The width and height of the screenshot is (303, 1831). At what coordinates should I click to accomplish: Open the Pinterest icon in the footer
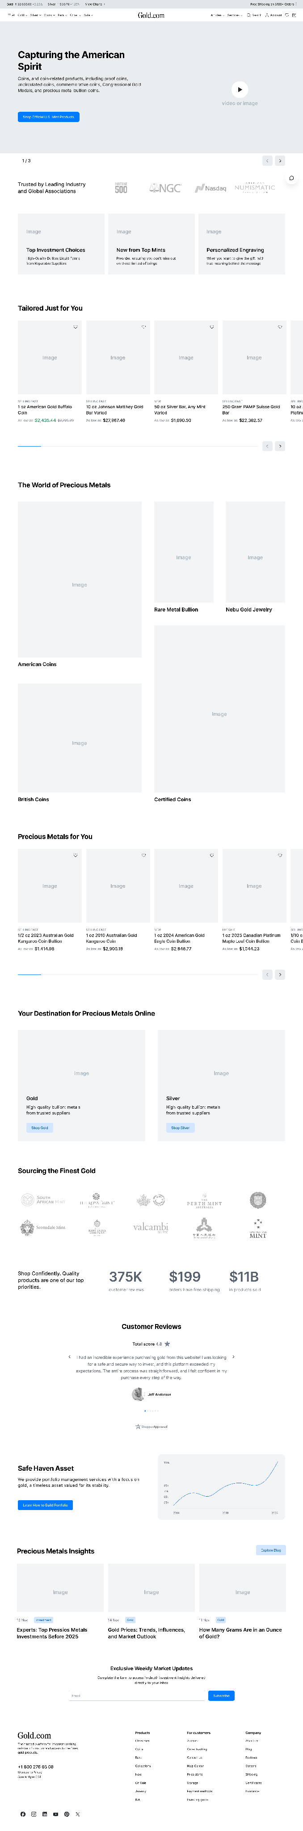pyautogui.click(x=67, y=1814)
